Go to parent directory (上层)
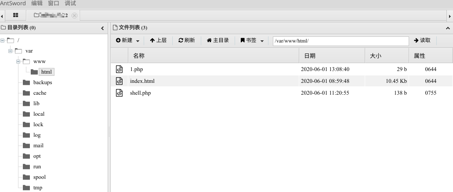 point(158,40)
